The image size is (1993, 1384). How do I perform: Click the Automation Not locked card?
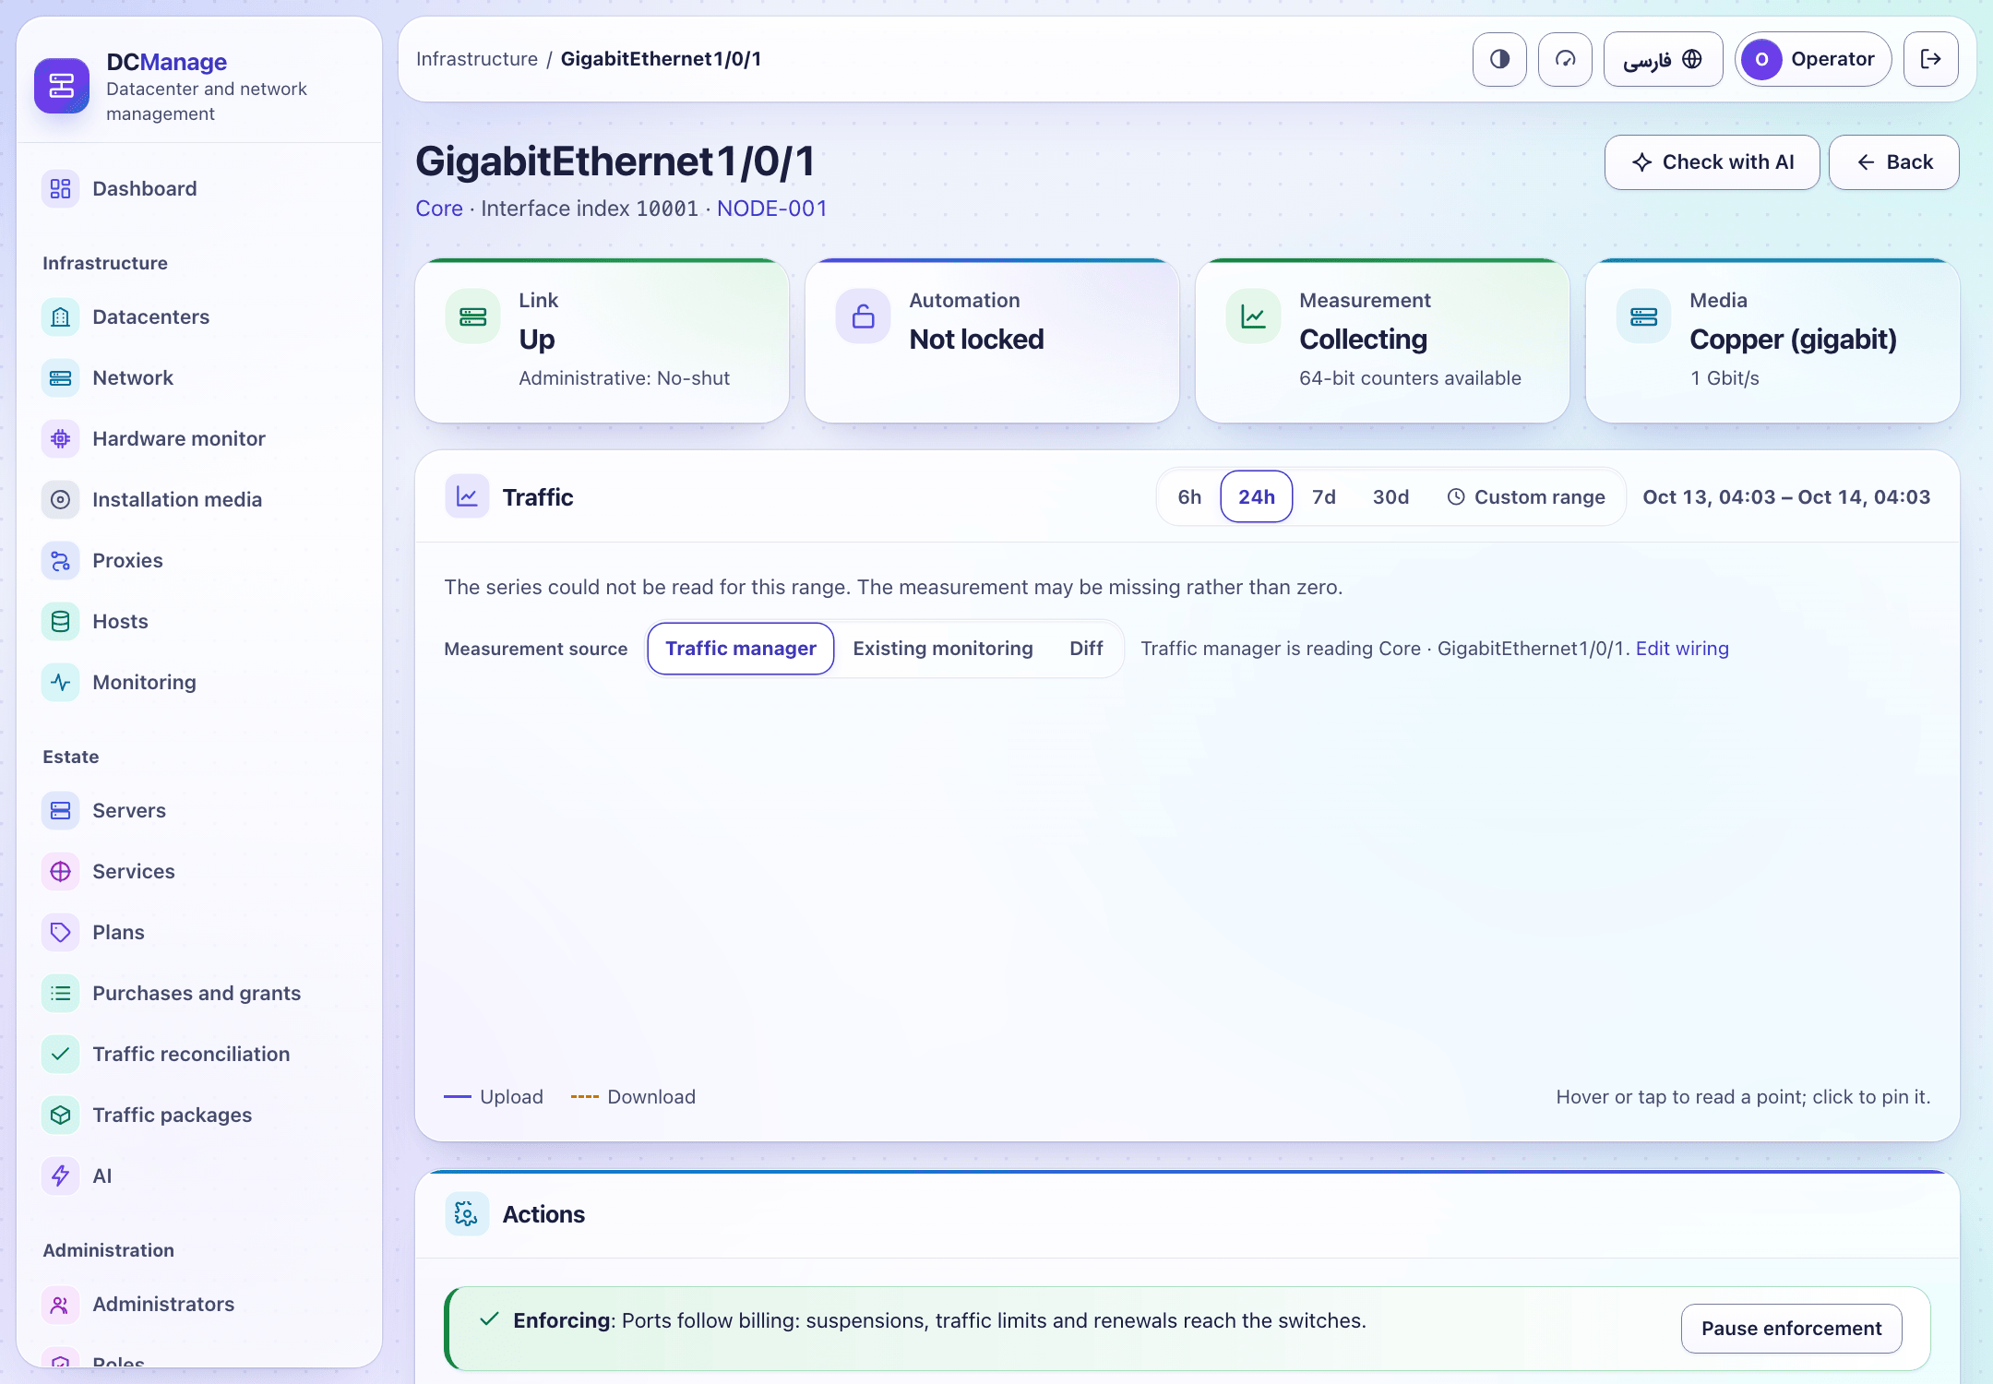click(992, 340)
